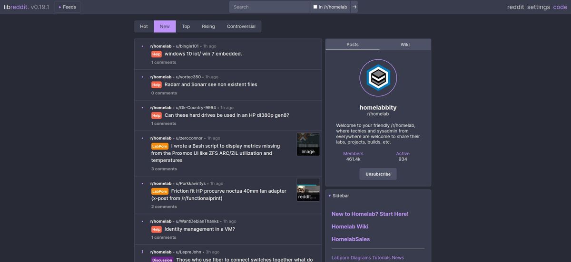Click LabPorn flair on noctua fan post
The width and height of the screenshot is (571, 262).
click(160, 191)
